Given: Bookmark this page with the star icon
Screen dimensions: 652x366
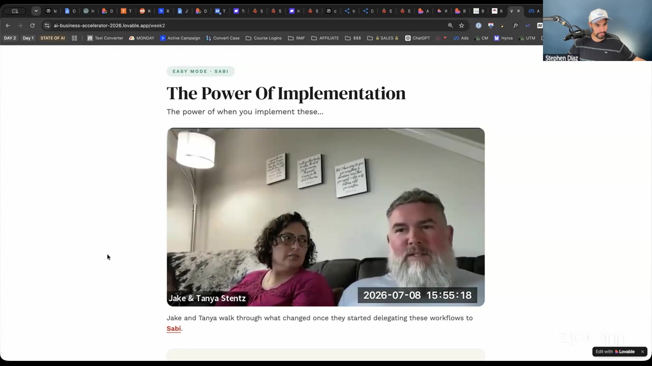Looking at the screenshot, I should (x=461, y=25).
